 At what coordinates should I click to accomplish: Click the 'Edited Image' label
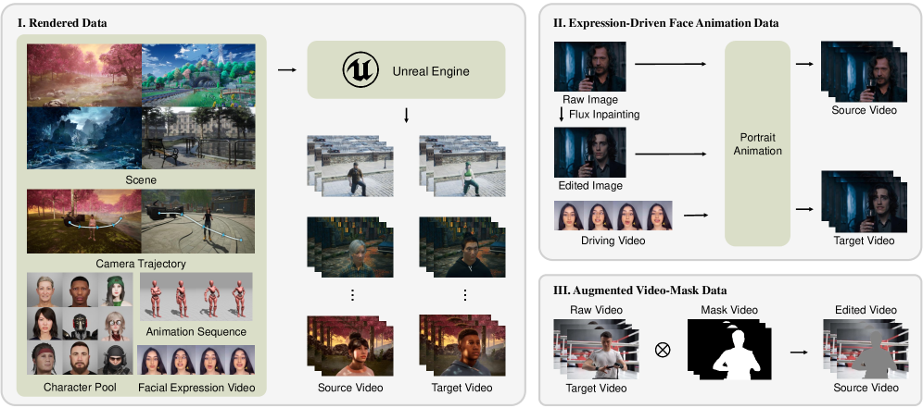[589, 186]
